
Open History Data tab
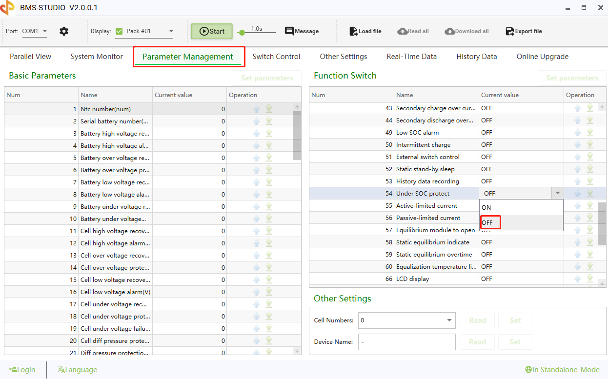point(477,57)
